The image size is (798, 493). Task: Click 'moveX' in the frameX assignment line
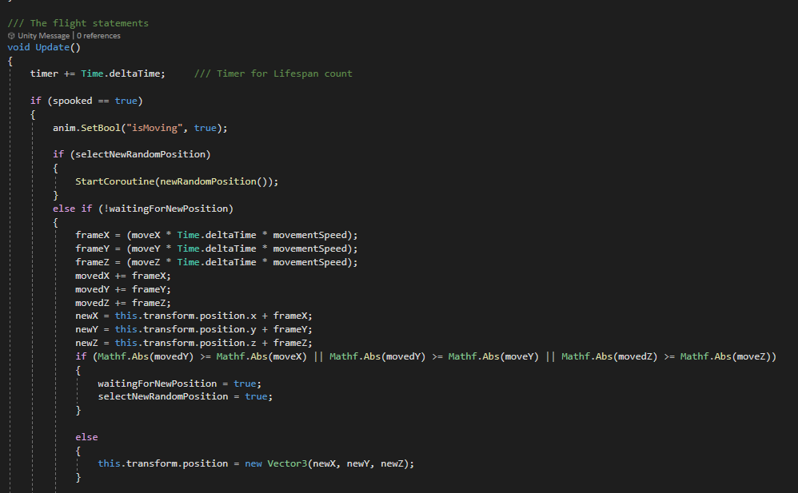pyautogui.click(x=146, y=235)
